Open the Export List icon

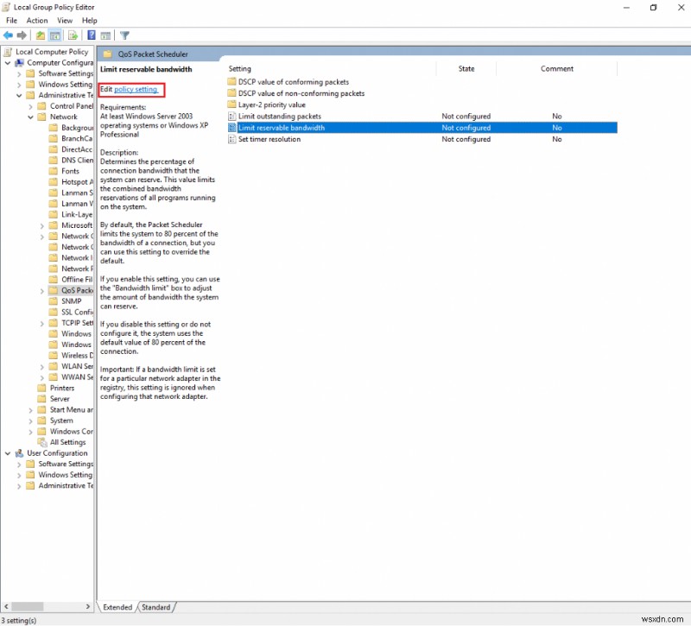tap(71, 35)
